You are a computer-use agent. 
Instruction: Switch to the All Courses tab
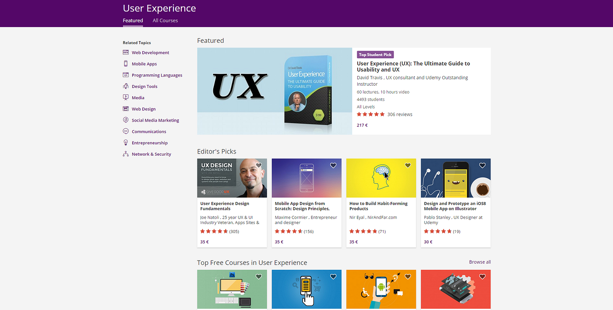pos(165,20)
